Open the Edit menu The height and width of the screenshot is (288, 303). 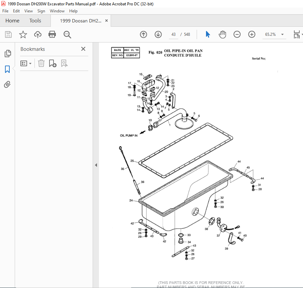pos(16,11)
